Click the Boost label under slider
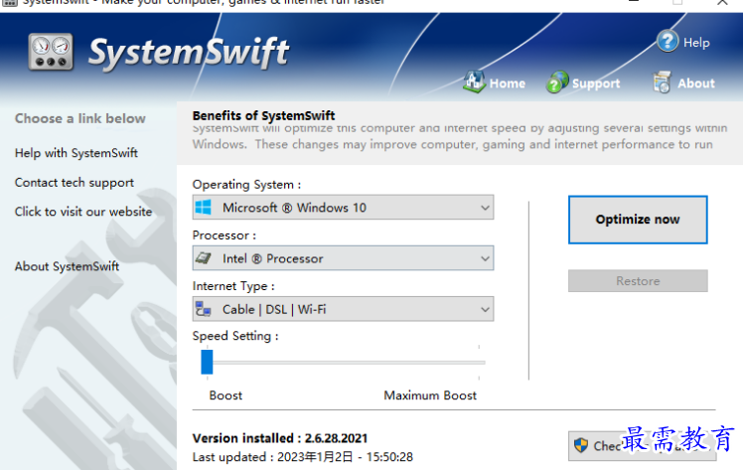This screenshot has height=470, width=743. tap(225, 395)
